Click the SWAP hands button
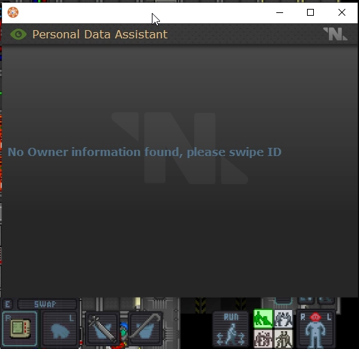 [x=47, y=305]
